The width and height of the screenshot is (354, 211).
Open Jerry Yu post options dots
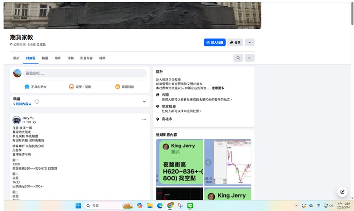click(x=144, y=119)
